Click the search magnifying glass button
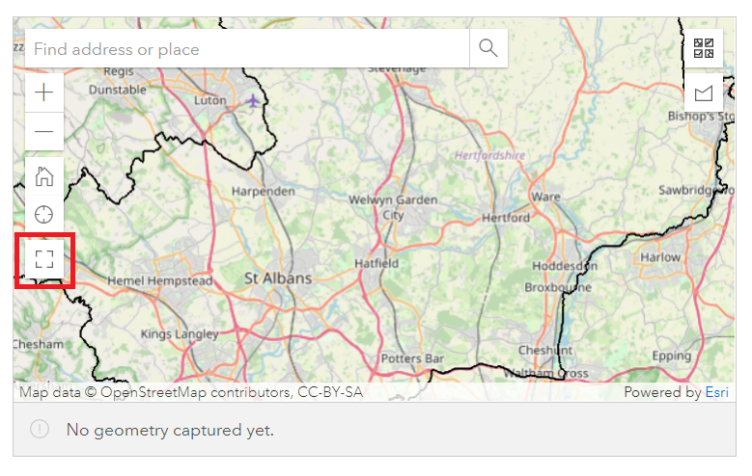 (488, 48)
